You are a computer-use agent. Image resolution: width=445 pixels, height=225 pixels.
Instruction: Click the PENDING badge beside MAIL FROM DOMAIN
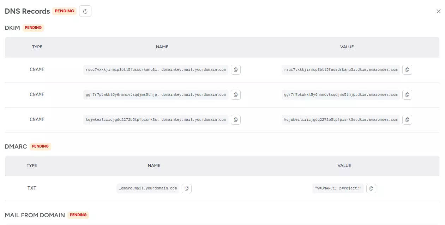pos(78,215)
